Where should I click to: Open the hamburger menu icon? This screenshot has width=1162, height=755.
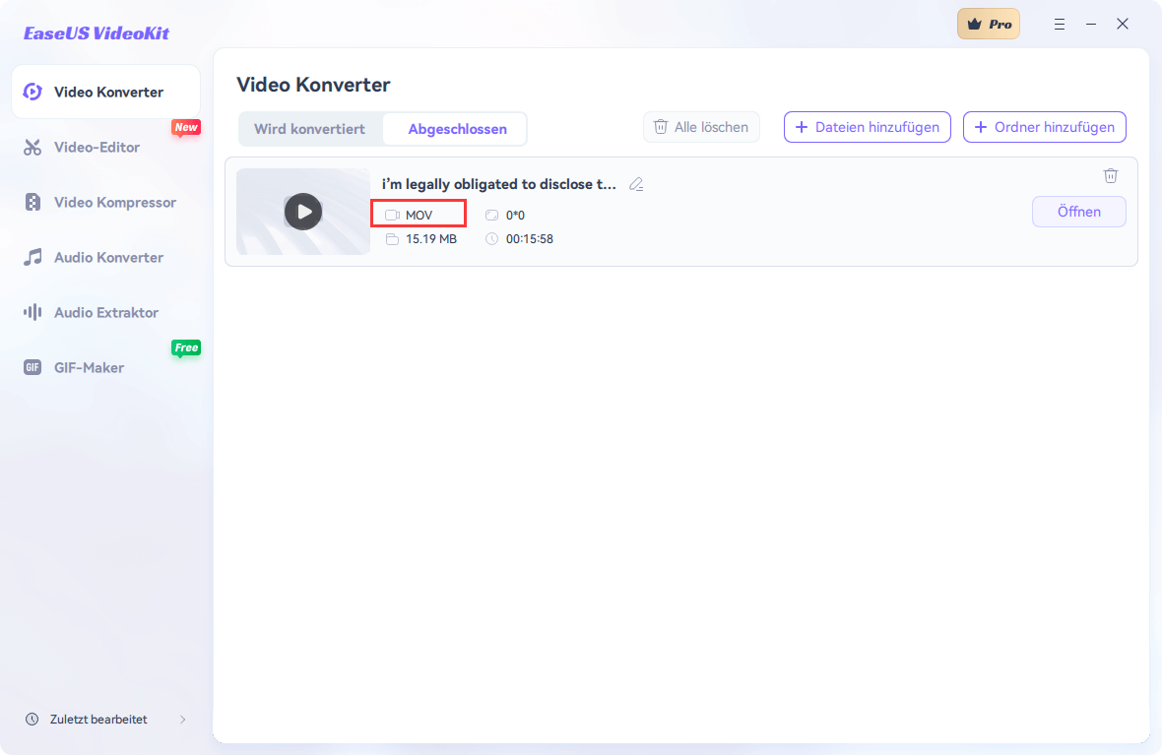tap(1060, 24)
